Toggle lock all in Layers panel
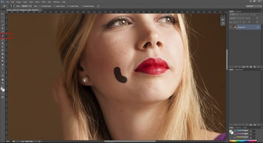 [244, 22]
